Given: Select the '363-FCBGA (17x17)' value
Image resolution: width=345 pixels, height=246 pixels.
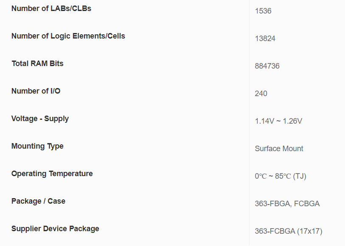Looking at the screenshot, I should click(288, 231).
